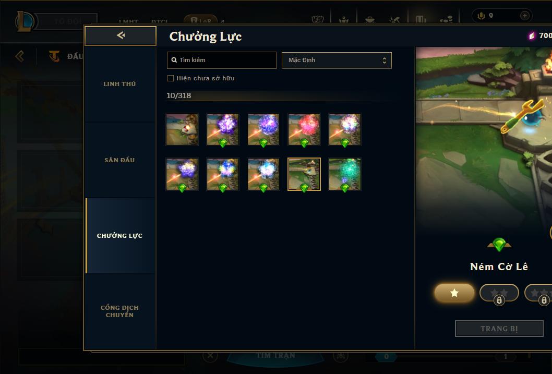Click the Mặc Định dropdown arrows
The width and height of the screenshot is (552, 374).
385,61
